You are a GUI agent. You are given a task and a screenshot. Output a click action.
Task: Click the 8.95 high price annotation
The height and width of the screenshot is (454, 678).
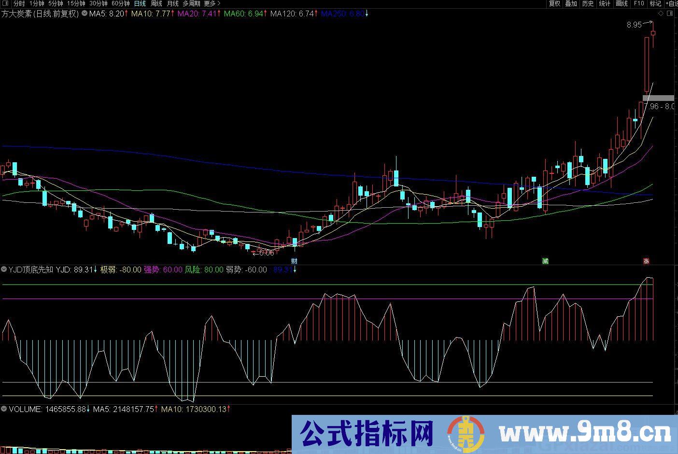(x=635, y=25)
